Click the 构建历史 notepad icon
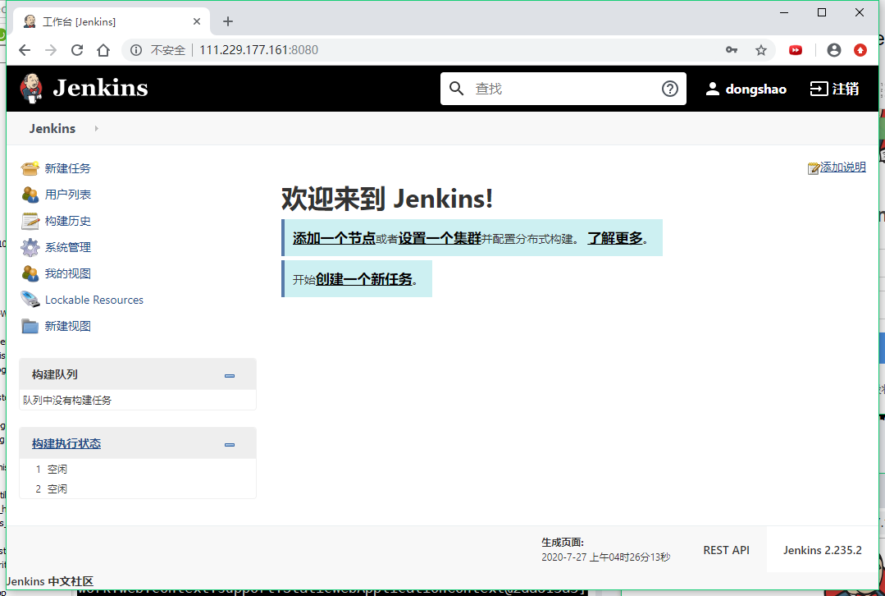 (x=30, y=221)
